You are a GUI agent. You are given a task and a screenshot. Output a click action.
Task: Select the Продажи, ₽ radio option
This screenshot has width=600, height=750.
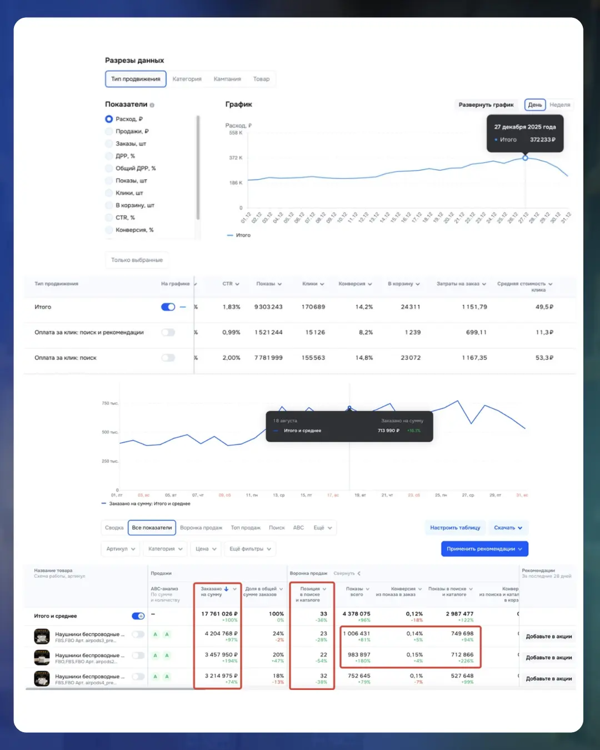pyautogui.click(x=109, y=132)
